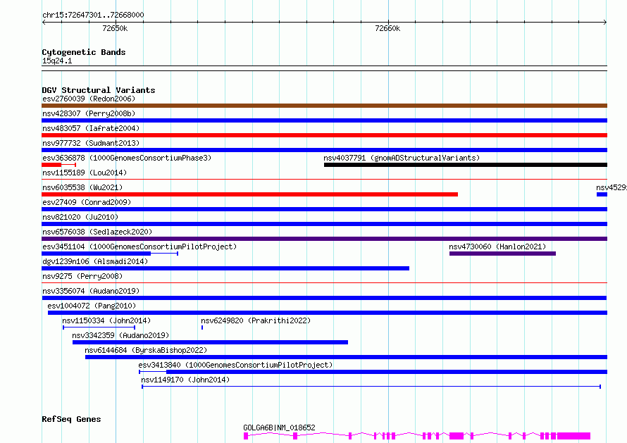
Task: Click the nsv1155189 (Lou2014) label
Action: click(85, 173)
